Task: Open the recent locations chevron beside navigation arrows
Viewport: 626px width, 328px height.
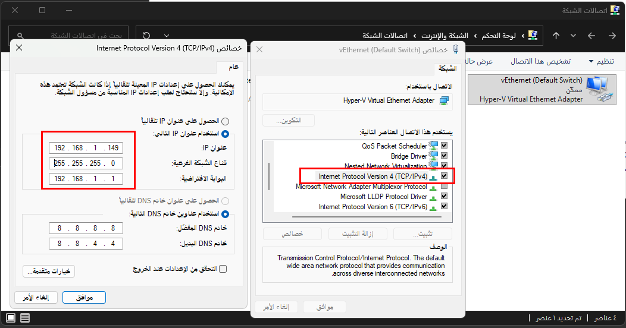Action: [573, 36]
